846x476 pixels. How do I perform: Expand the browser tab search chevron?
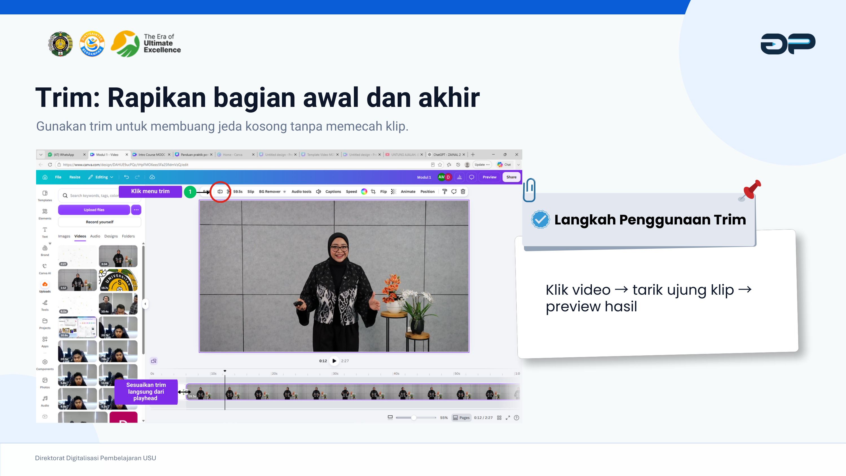point(41,155)
